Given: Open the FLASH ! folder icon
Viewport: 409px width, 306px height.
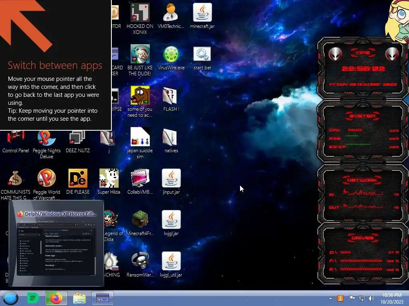Looking at the screenshot, I should point(170,96).
